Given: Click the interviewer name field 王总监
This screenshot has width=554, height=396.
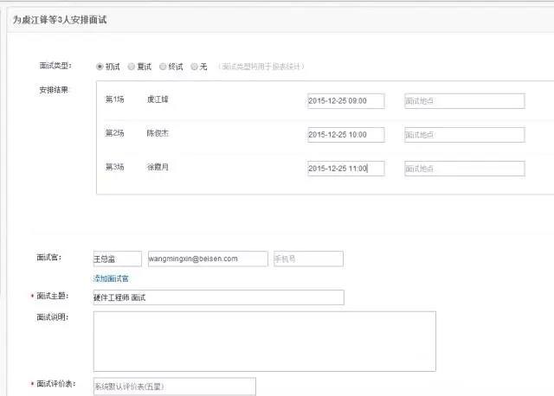Looking at the screenshot, I should pos(118,259).
